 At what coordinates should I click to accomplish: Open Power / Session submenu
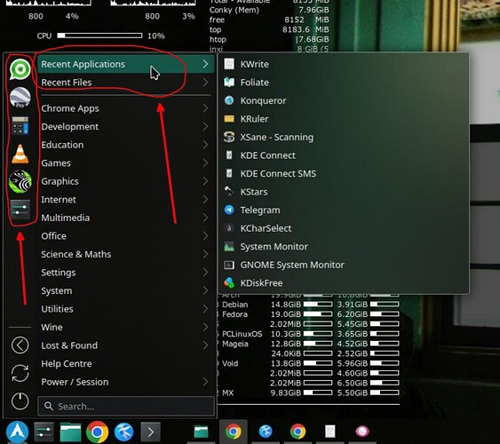click(126, 382)
